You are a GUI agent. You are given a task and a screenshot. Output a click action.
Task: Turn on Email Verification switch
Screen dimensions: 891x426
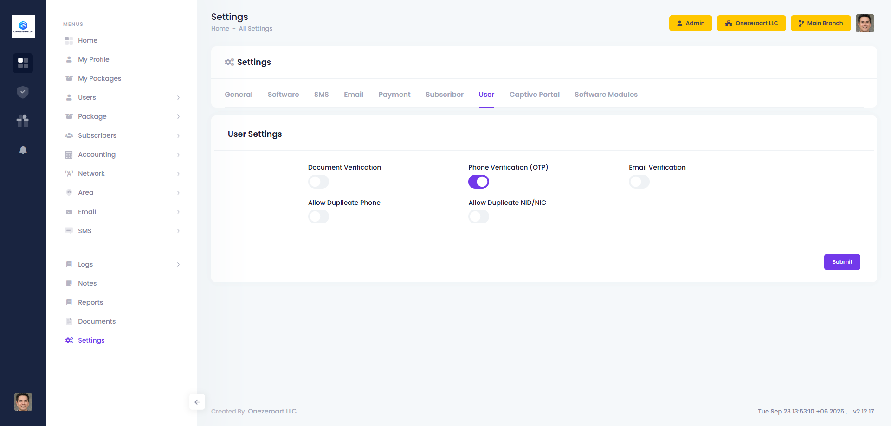639,182
